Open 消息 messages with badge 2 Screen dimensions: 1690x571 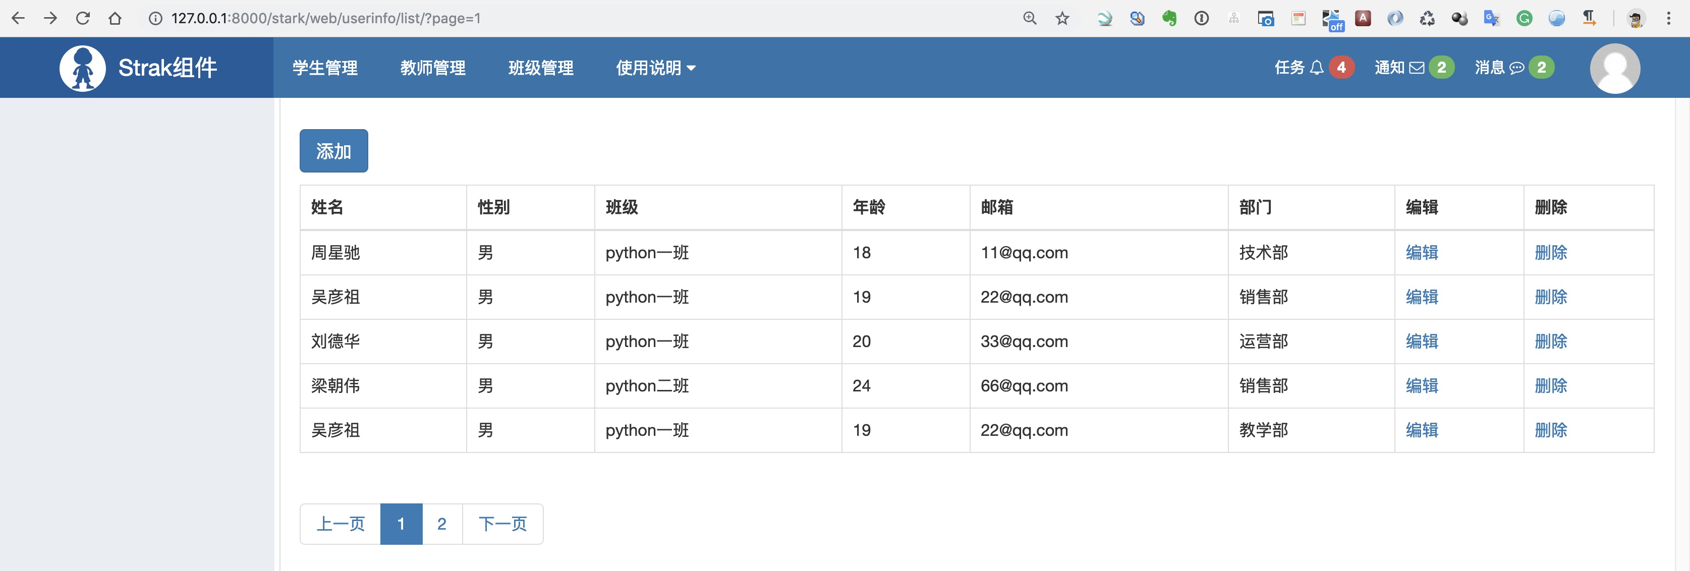click(1515, 68)
